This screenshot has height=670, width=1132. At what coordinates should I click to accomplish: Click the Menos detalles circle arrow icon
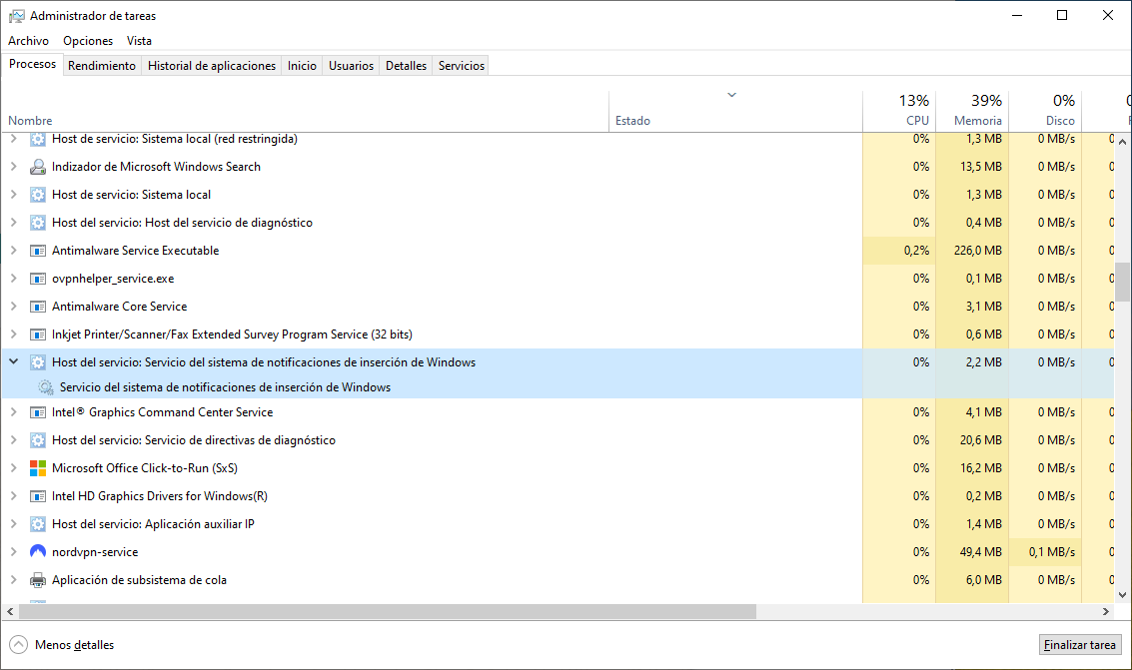[18, 645]
